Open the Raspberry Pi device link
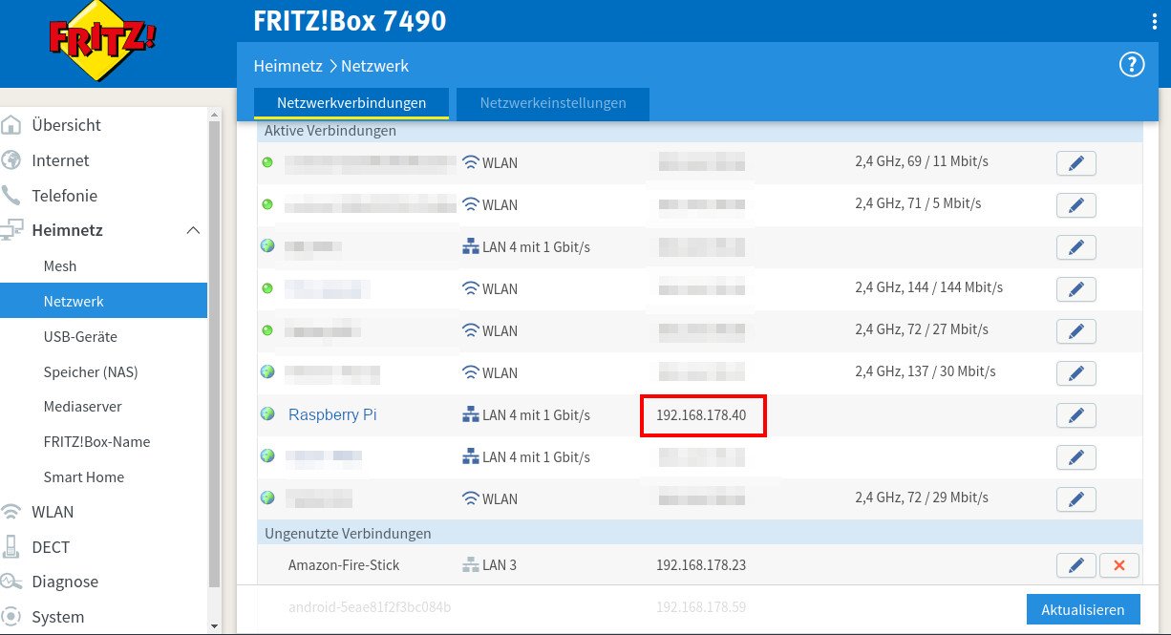 [x=331, y=414]
